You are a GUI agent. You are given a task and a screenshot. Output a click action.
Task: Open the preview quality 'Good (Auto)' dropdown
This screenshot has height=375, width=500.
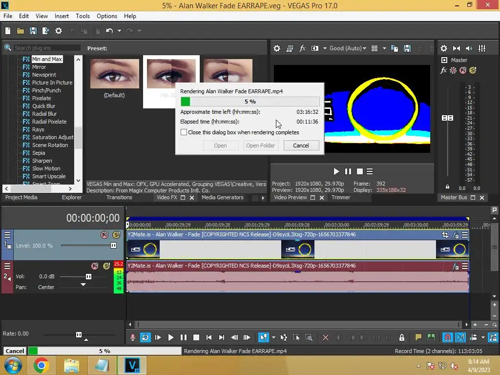pyautogui.click(x=348, y=48)
